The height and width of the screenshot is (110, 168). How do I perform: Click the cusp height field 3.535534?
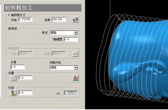[x=71, y=93]
